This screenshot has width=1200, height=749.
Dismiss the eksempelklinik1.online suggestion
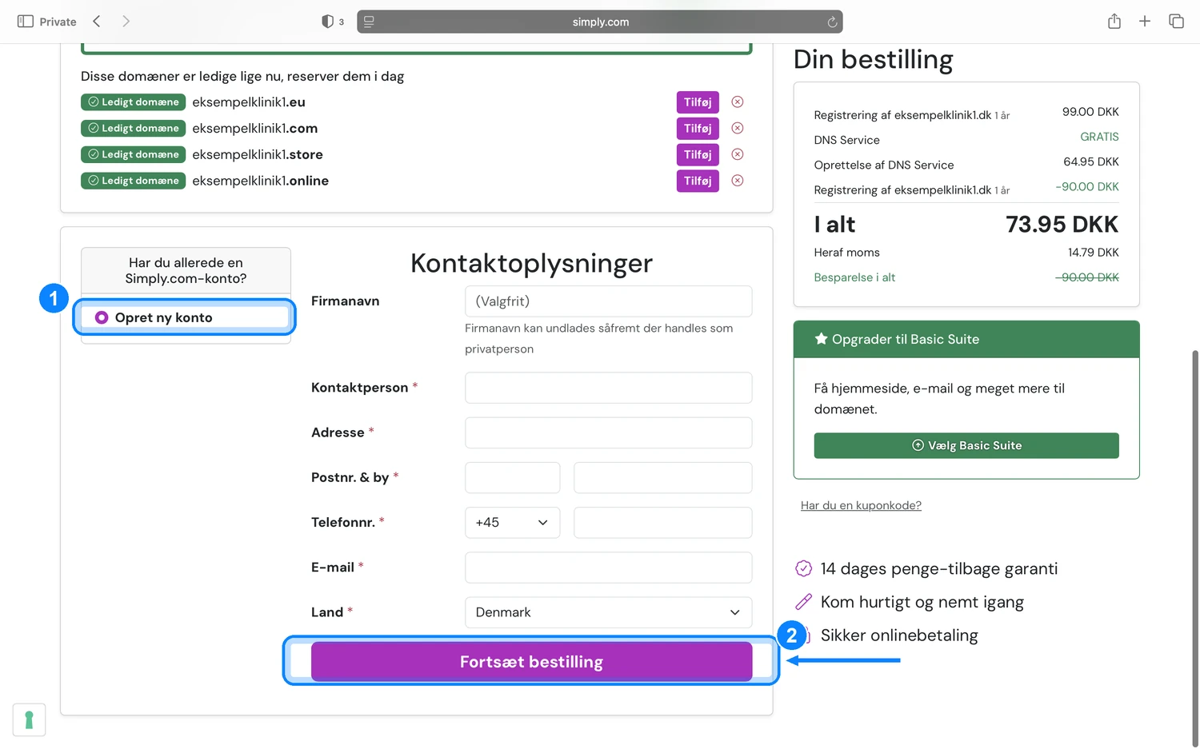tap(738, 181)
